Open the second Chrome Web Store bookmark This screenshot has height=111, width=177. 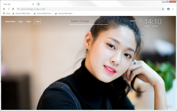coord(43,14)
